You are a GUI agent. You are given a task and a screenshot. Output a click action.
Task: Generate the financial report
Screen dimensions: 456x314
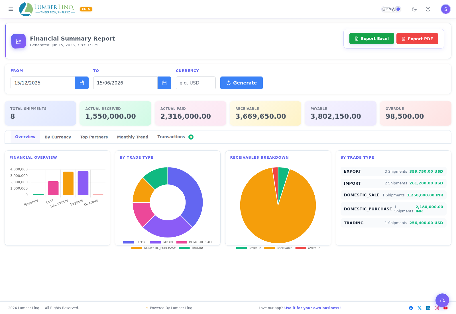click(241, 83)
